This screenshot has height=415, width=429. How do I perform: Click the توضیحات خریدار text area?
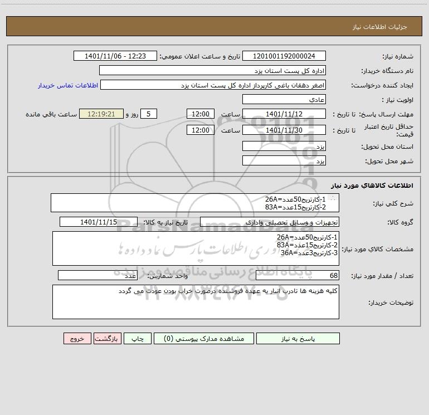[196, 302]
